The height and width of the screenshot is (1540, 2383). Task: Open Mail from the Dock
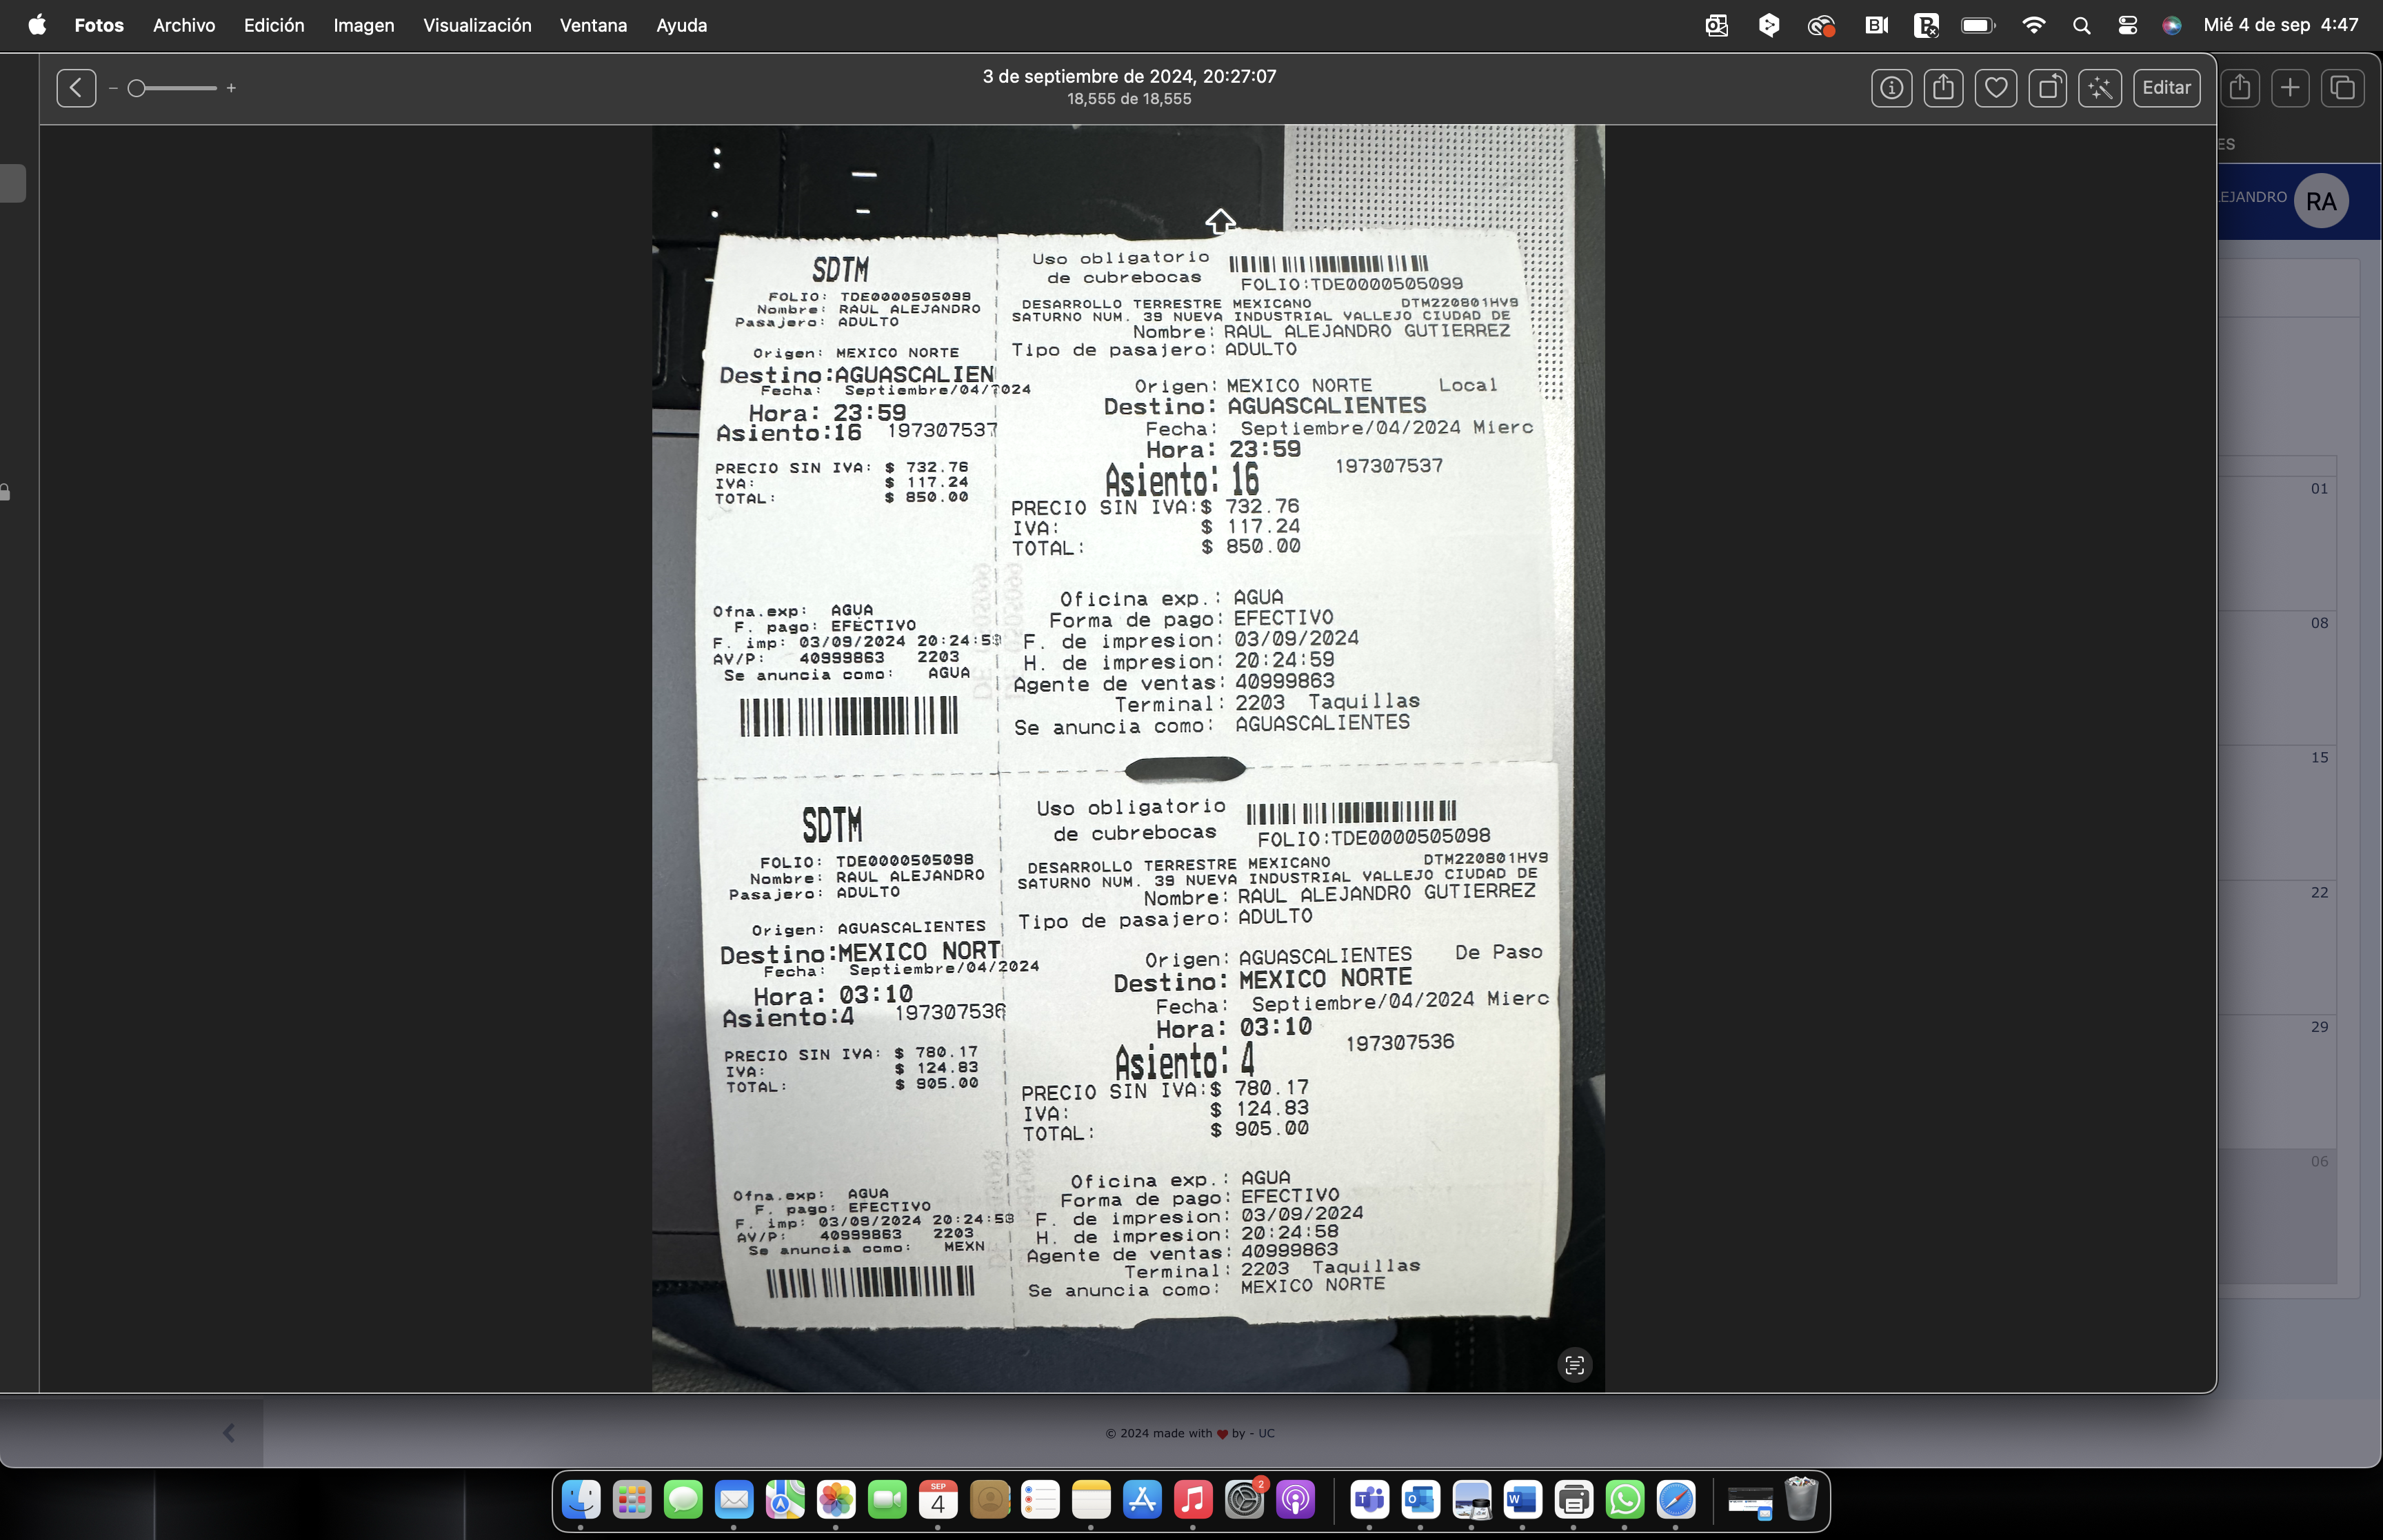tap(733, 1499)
